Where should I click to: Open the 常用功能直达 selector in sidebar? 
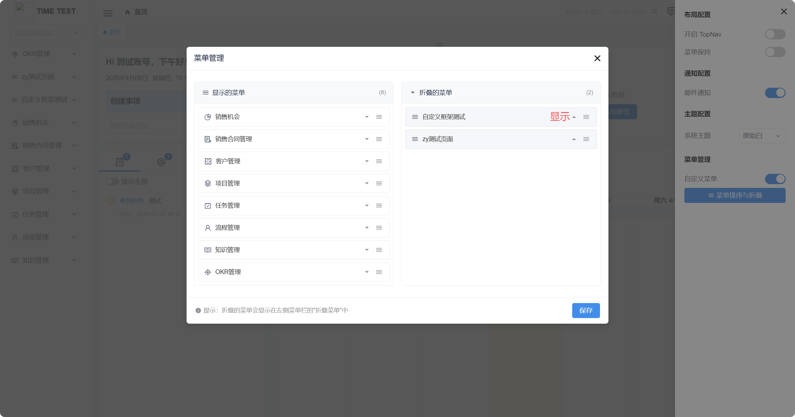click(x=46, y=33)
